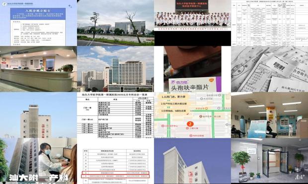
Task: Open the 2020元旦专科出诊一览表 schedule image
Action: (115, 115)
